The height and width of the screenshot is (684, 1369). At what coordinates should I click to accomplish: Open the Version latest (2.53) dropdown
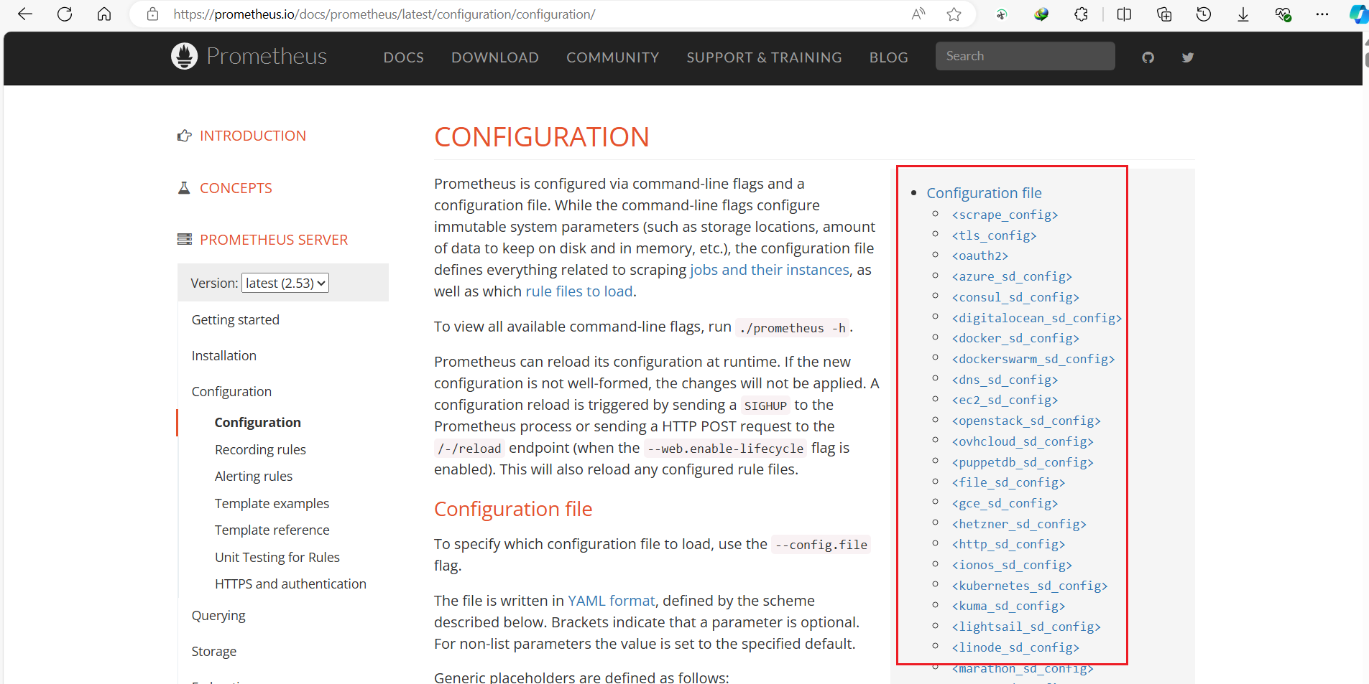coord(285,283)
